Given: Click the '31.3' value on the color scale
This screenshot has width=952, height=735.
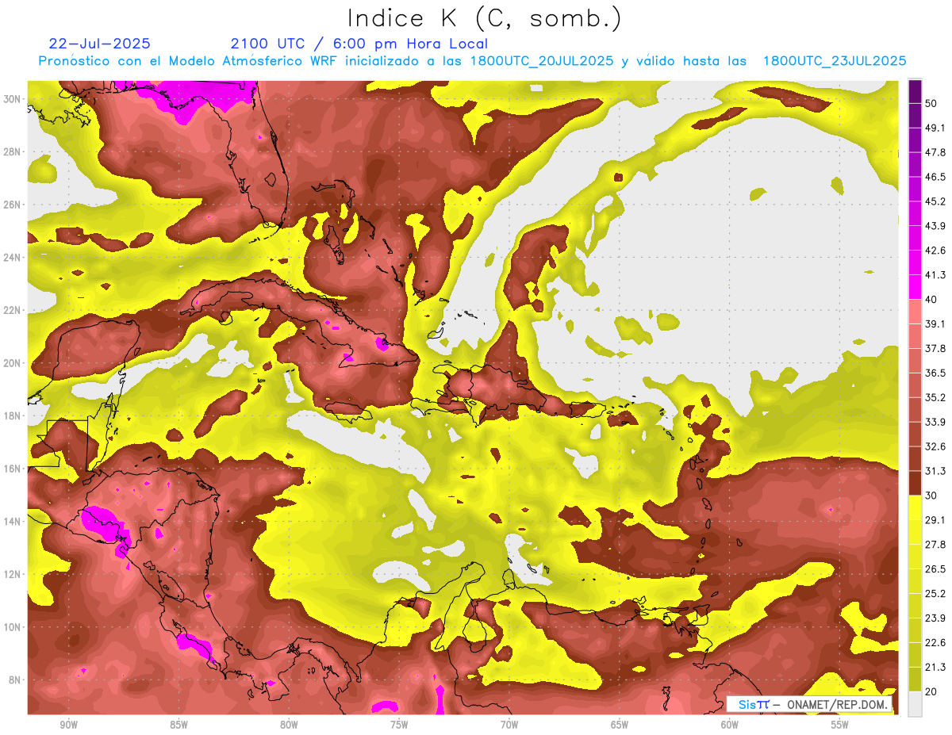Looking at the screenshot, I should coord(936,471).
